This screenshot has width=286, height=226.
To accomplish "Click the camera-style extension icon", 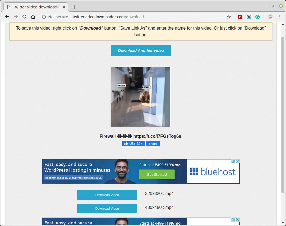I will coord(249,17).
